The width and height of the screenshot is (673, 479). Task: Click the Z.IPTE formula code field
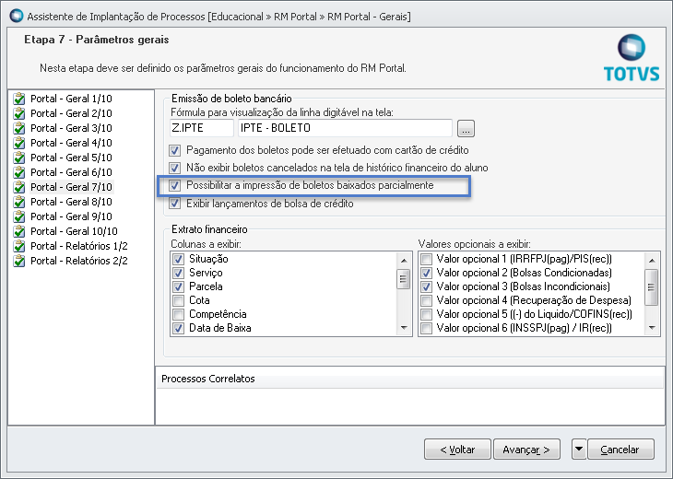pyautogui.click(x=201, y=128)
